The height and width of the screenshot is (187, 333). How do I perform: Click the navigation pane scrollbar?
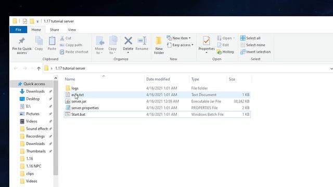[x=56, y=128]
